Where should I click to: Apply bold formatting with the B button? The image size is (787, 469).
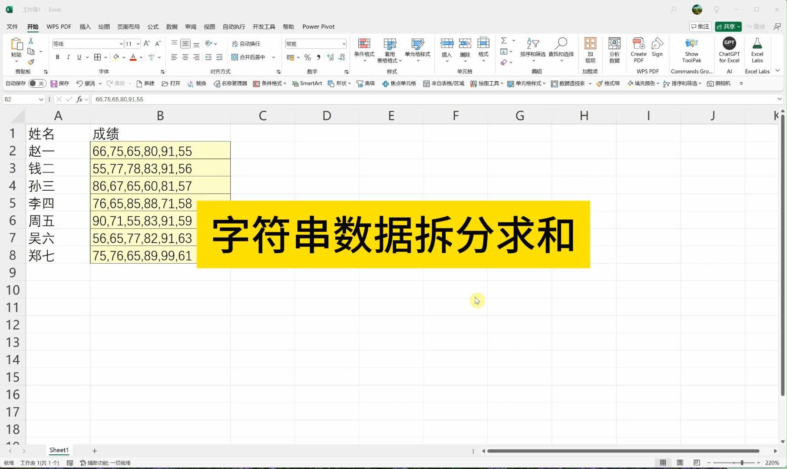coord(57,57)
